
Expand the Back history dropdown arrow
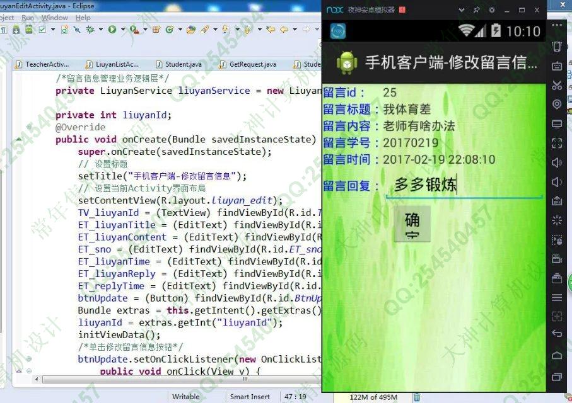click(x=295, y=30)
